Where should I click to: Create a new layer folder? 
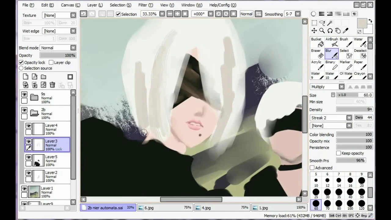[43, 77]
